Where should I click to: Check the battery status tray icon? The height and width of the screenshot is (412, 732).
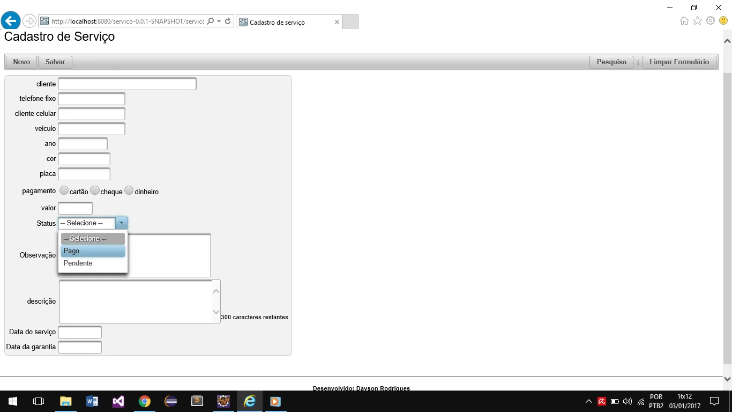click(615, 401)
